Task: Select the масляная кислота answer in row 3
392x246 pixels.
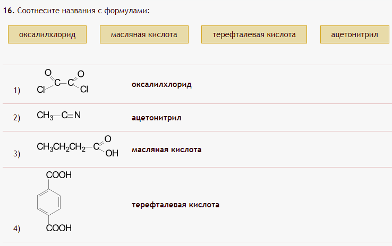Action: point(166,150)
